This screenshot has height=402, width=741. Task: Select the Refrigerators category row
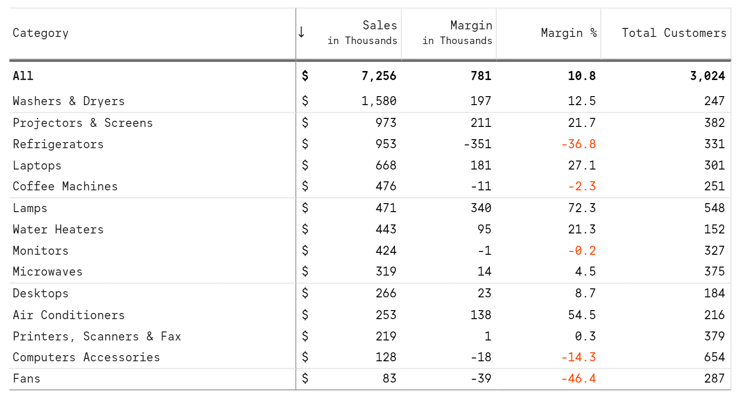[x=370, y=144]
